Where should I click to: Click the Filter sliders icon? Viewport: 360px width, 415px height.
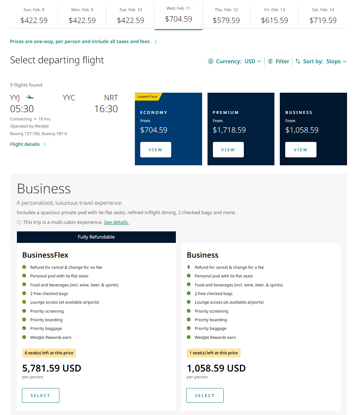[x=270, y=61]
